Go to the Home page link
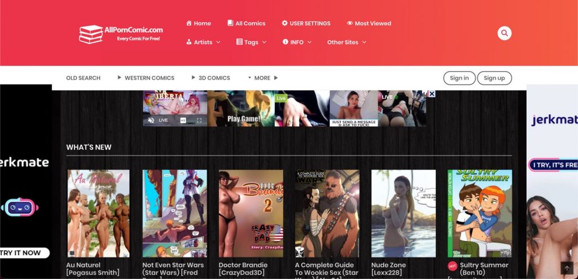The width and height of the screenshot is (578, 279). 198,23
